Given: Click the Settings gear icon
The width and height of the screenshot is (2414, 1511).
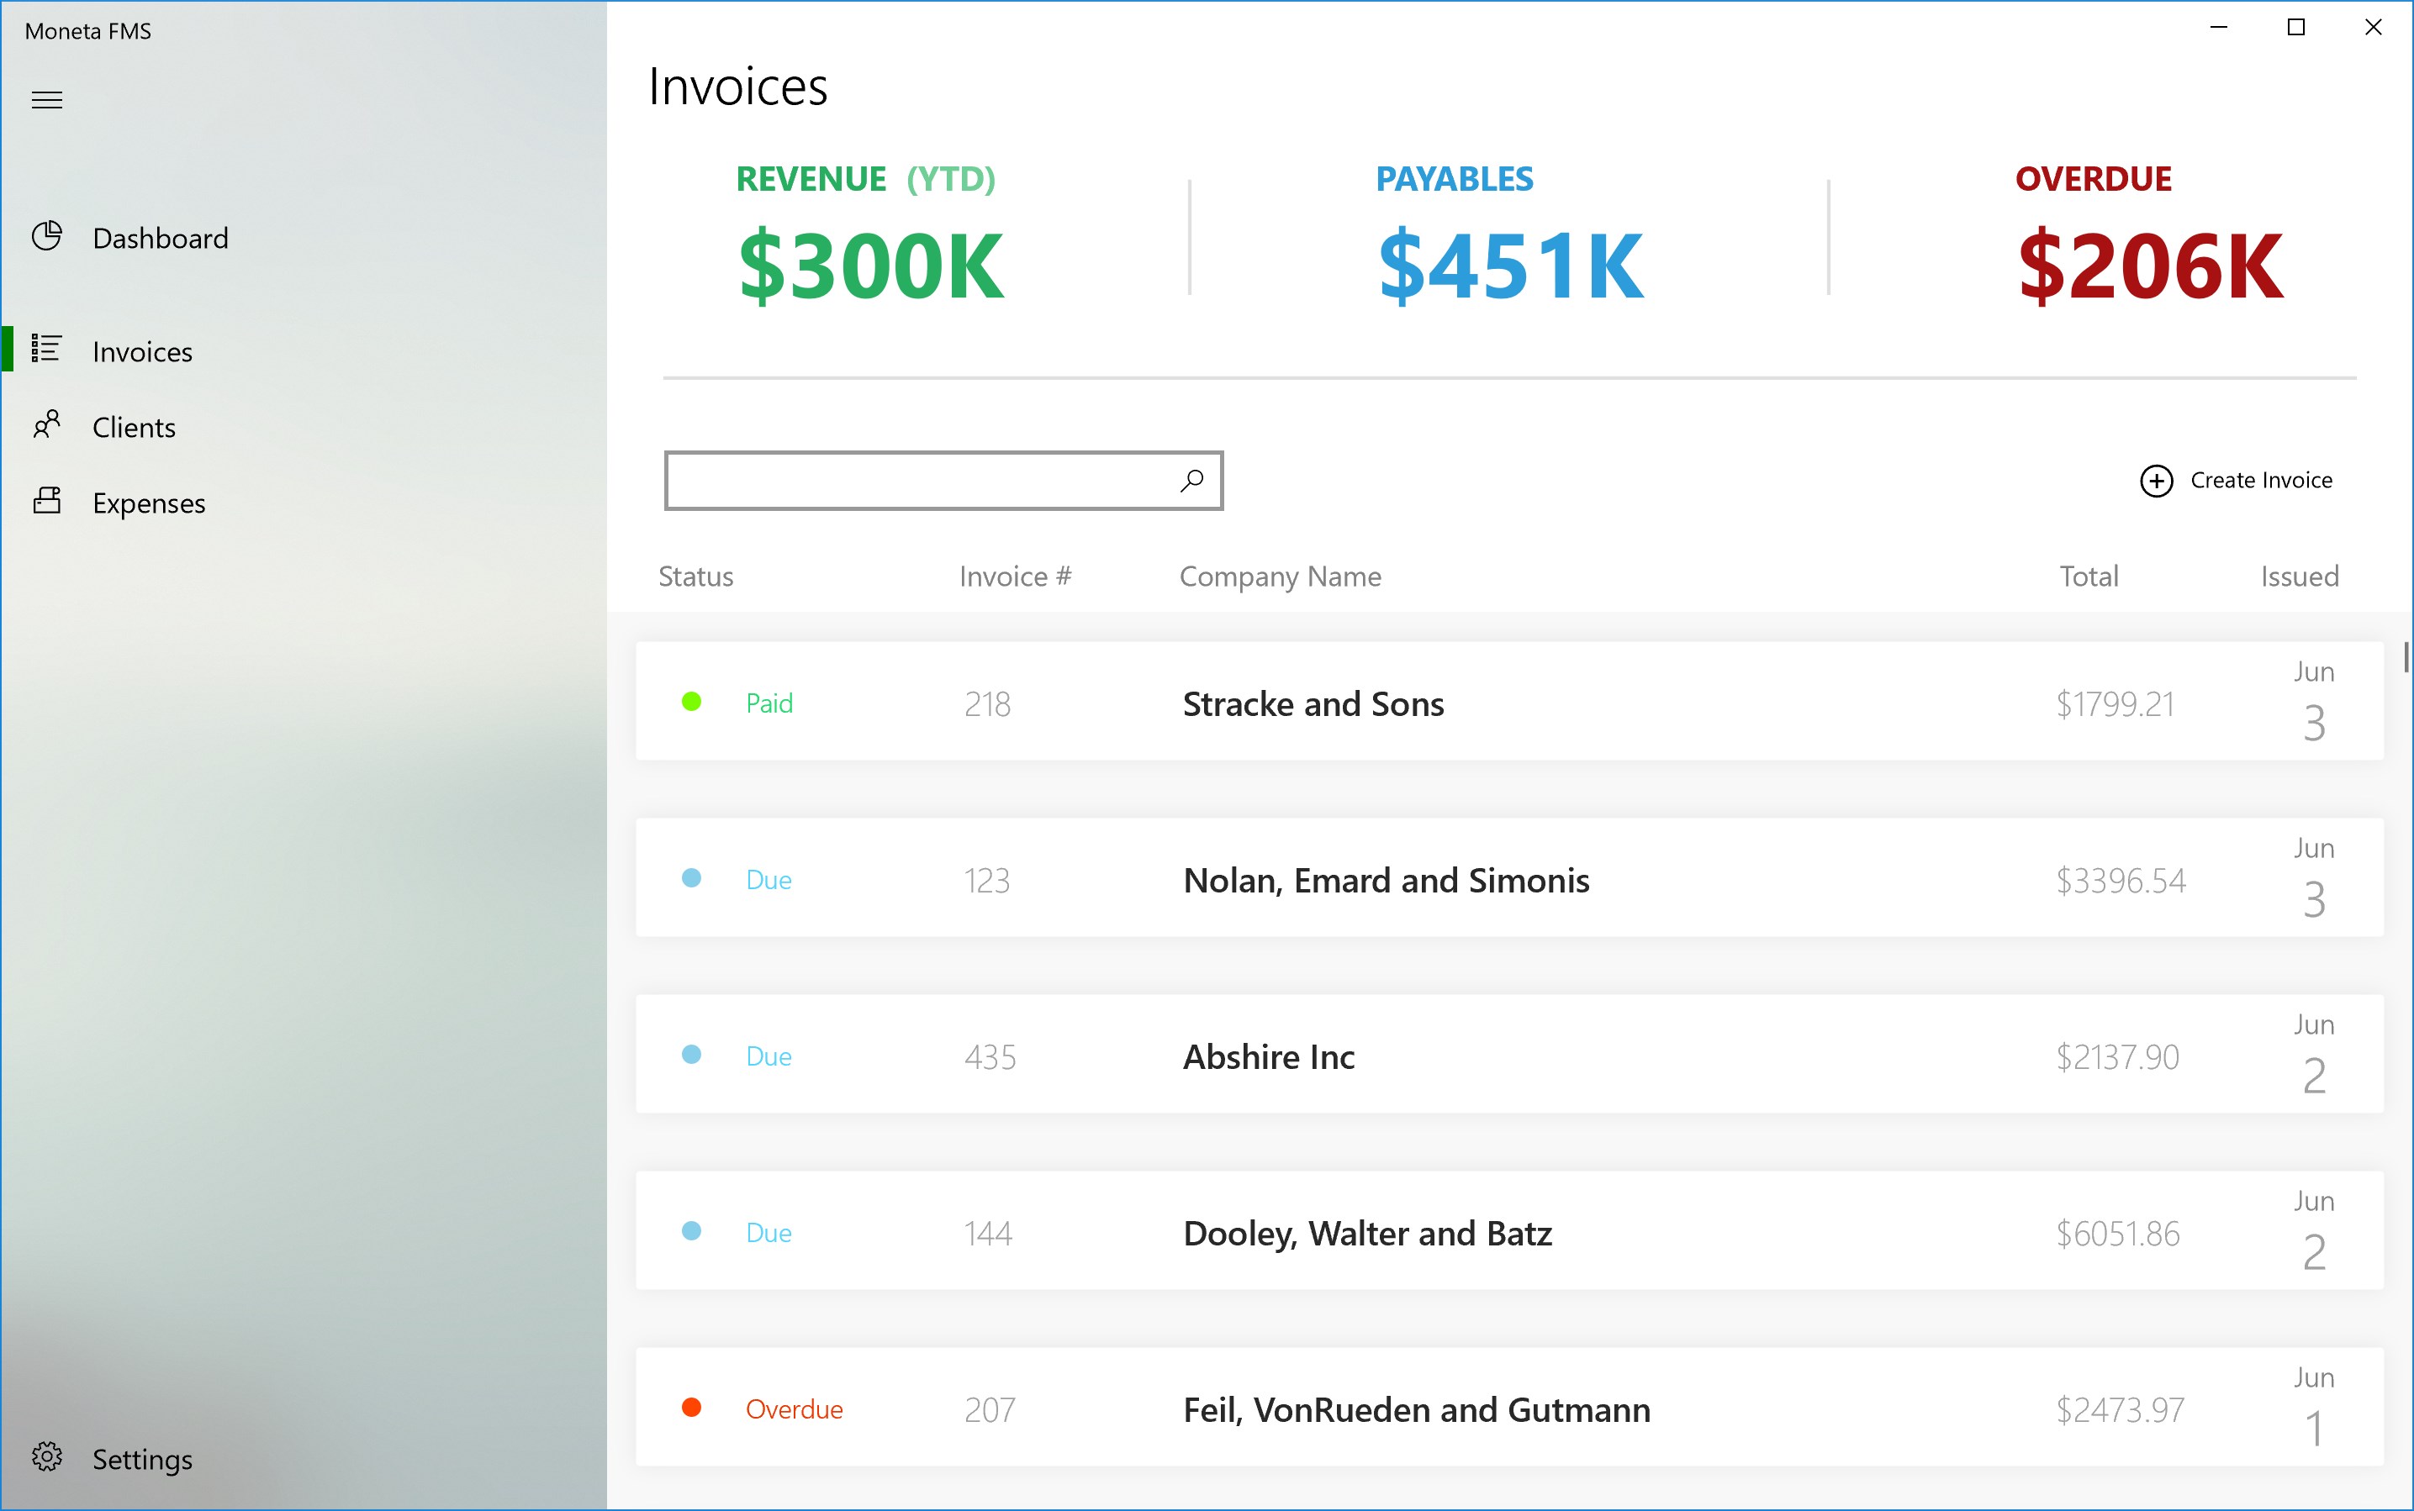Looking at the screenshot, I should click(47, 1457).
